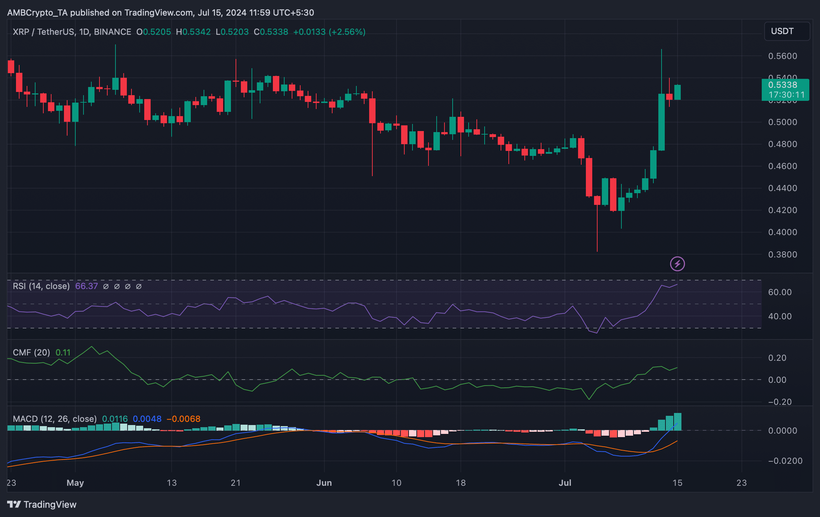The width and height of the screenshot is (820, 517).
Task: Click the RSI 60.00 axis label
Action: click(780, 292)
